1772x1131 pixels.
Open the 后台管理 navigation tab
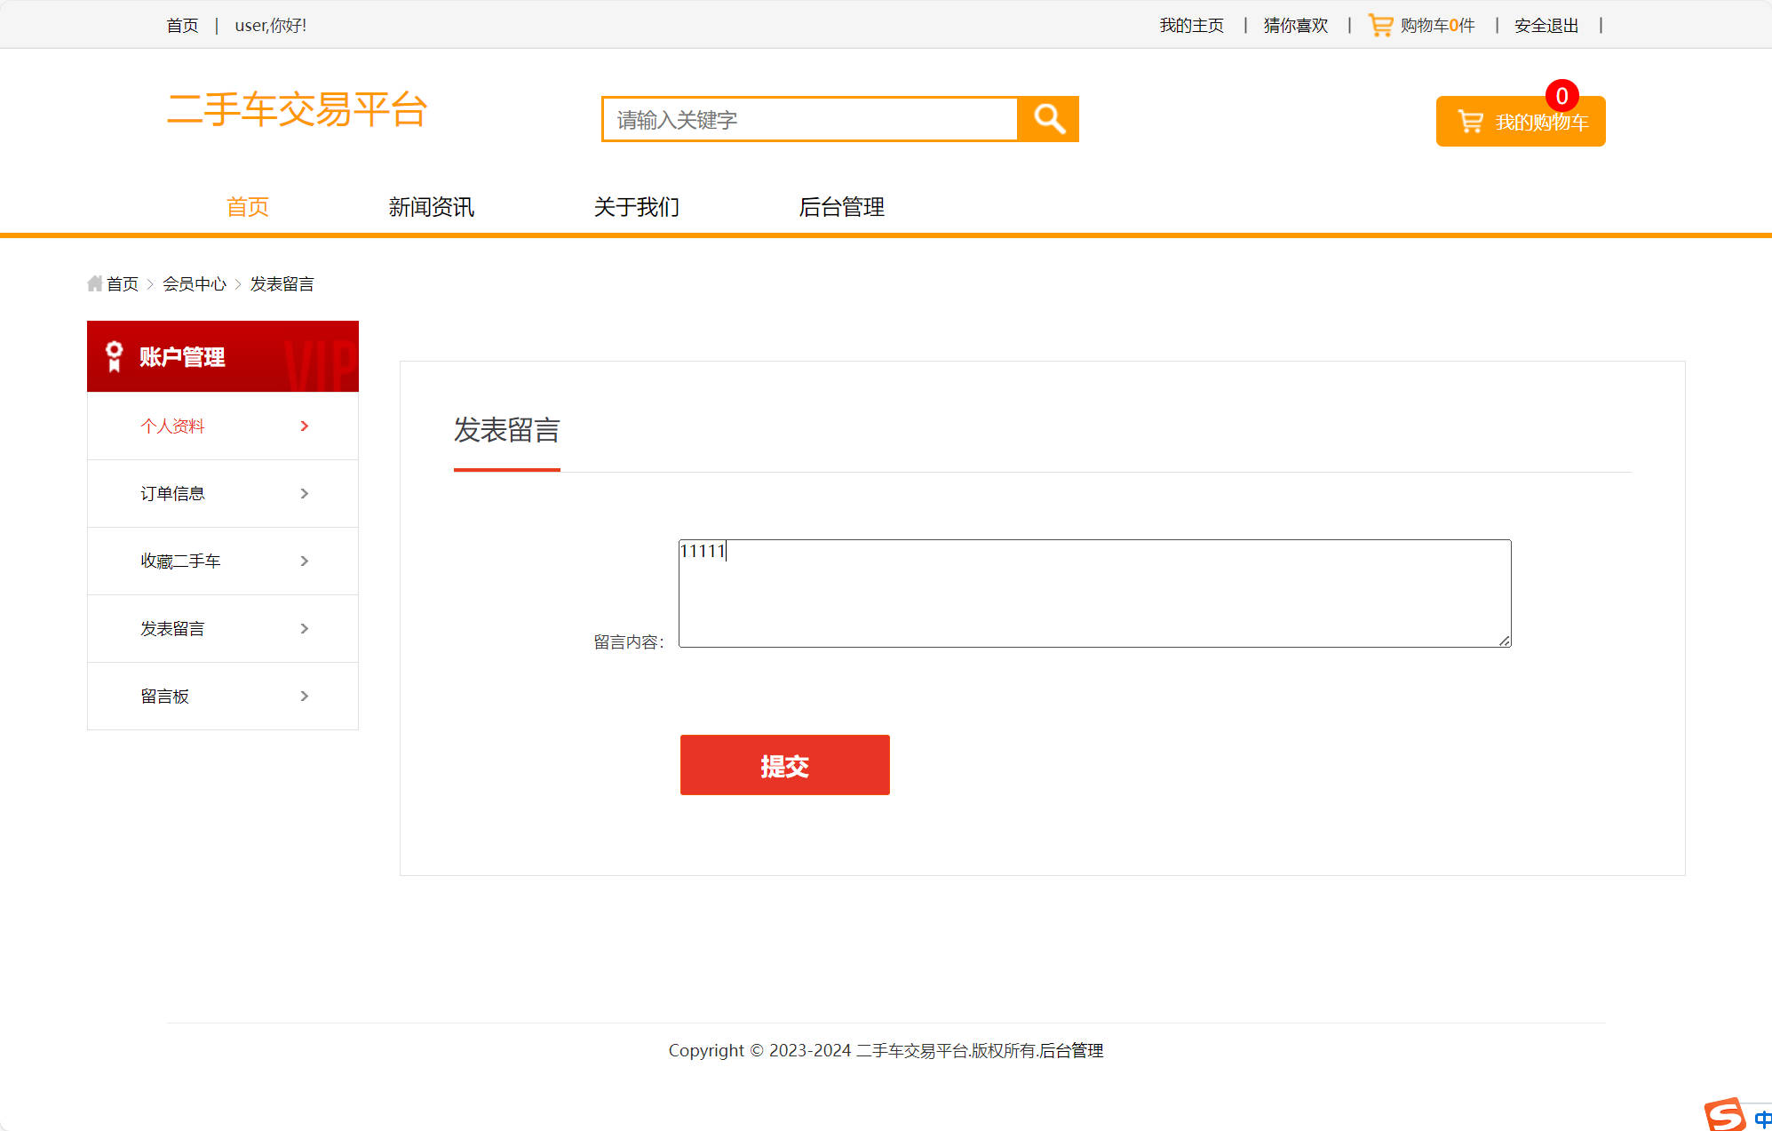[x=841, y=206]
